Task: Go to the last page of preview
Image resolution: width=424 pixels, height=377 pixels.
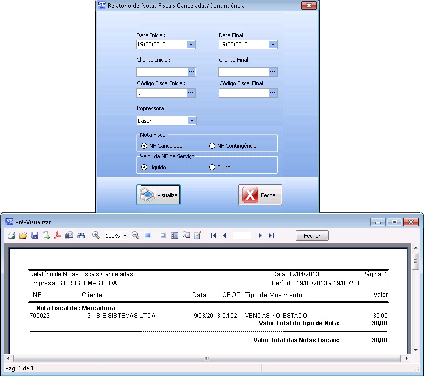Action: pos(271,236)
